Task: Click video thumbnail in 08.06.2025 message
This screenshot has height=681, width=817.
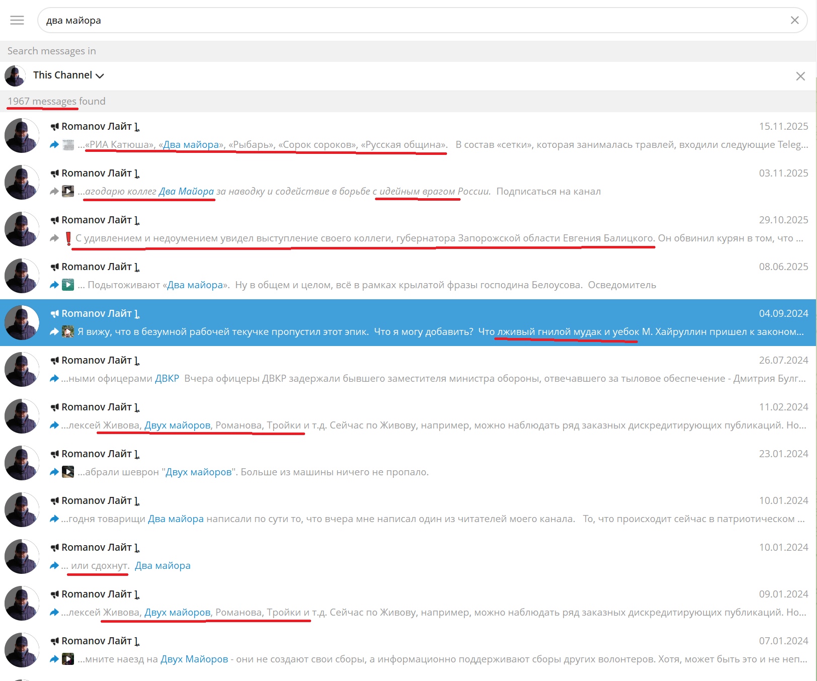Action: point(68,285)
